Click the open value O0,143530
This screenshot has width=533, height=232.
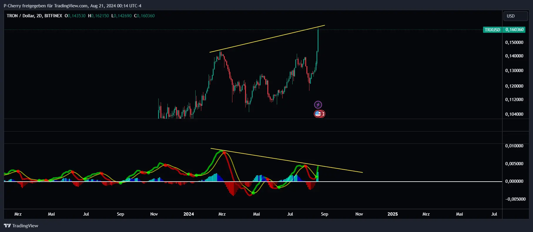75,16
